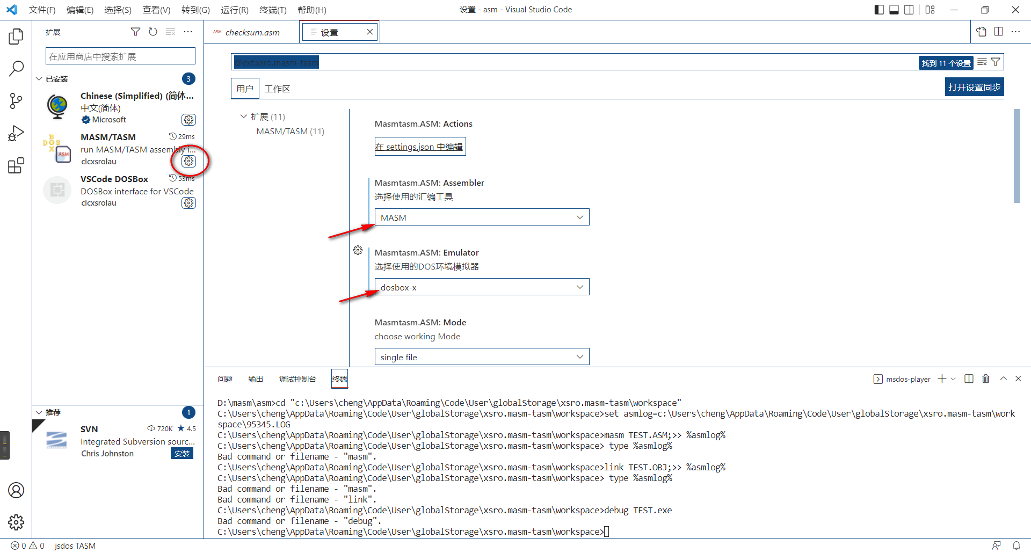The image size is (1031, 553).
Task: Kill terminal with trash icon
Action: [x=986, y=379]
